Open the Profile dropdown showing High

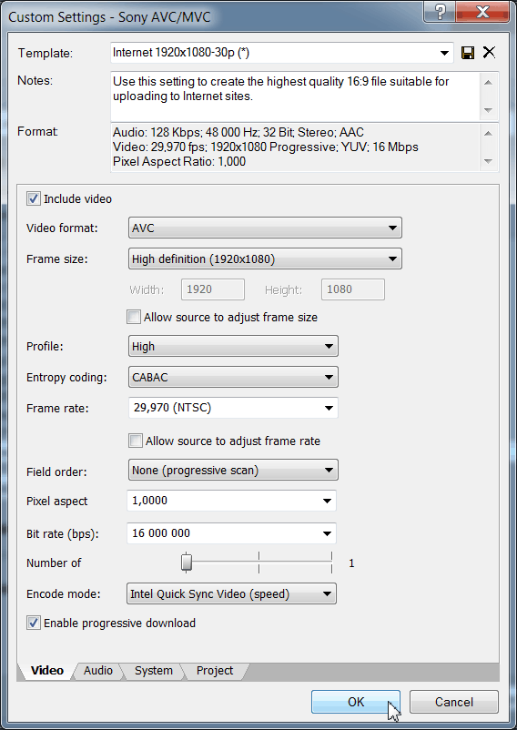point(233,347)
